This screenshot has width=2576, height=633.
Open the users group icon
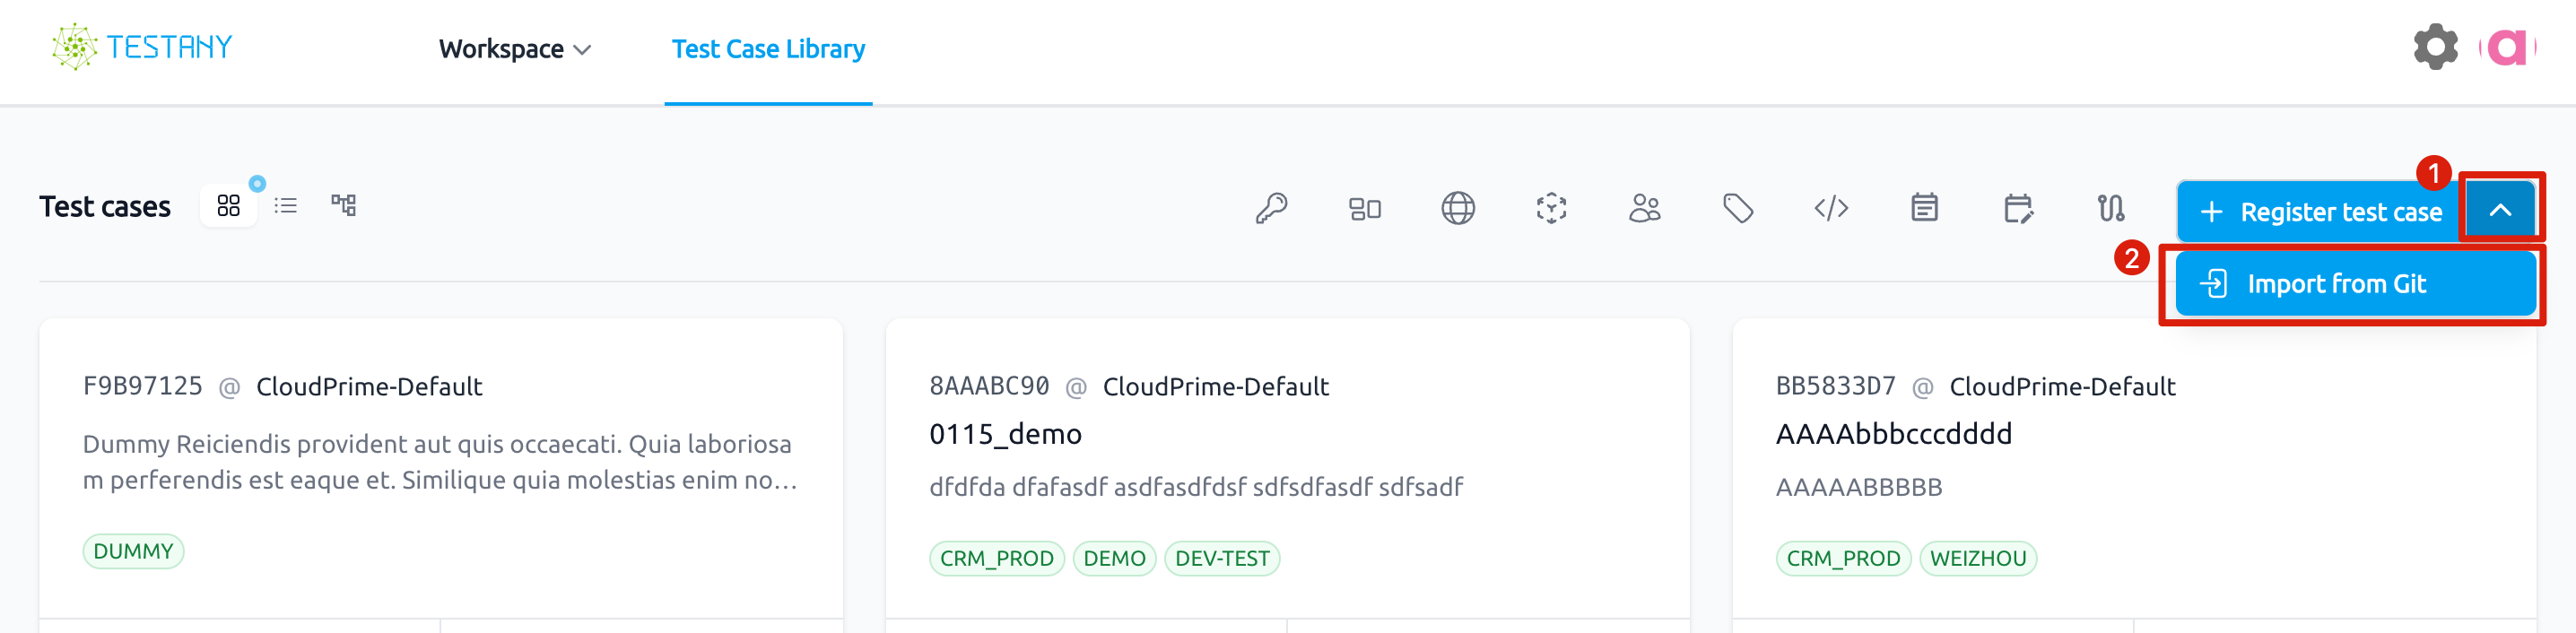point(1645,208)
